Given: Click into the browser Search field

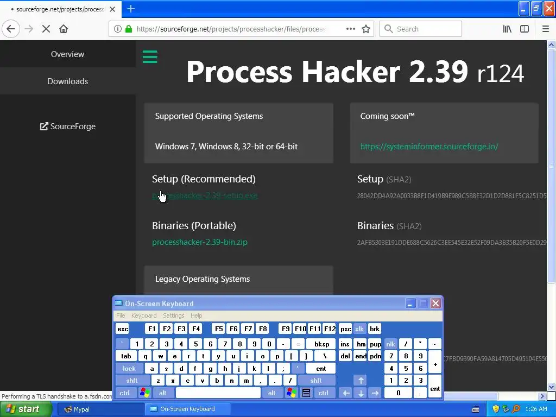Looking at the screenshot, I should click(421, 29).
